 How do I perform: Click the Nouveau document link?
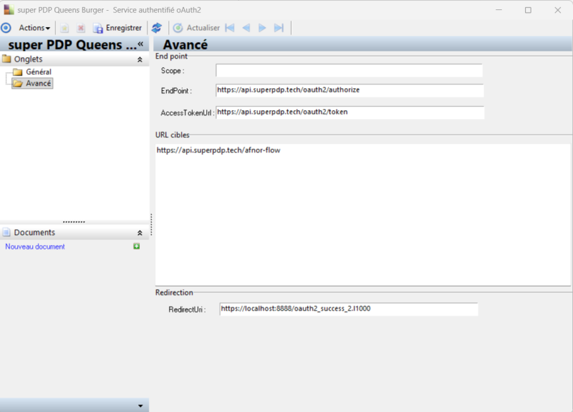(x=35, y=246)
